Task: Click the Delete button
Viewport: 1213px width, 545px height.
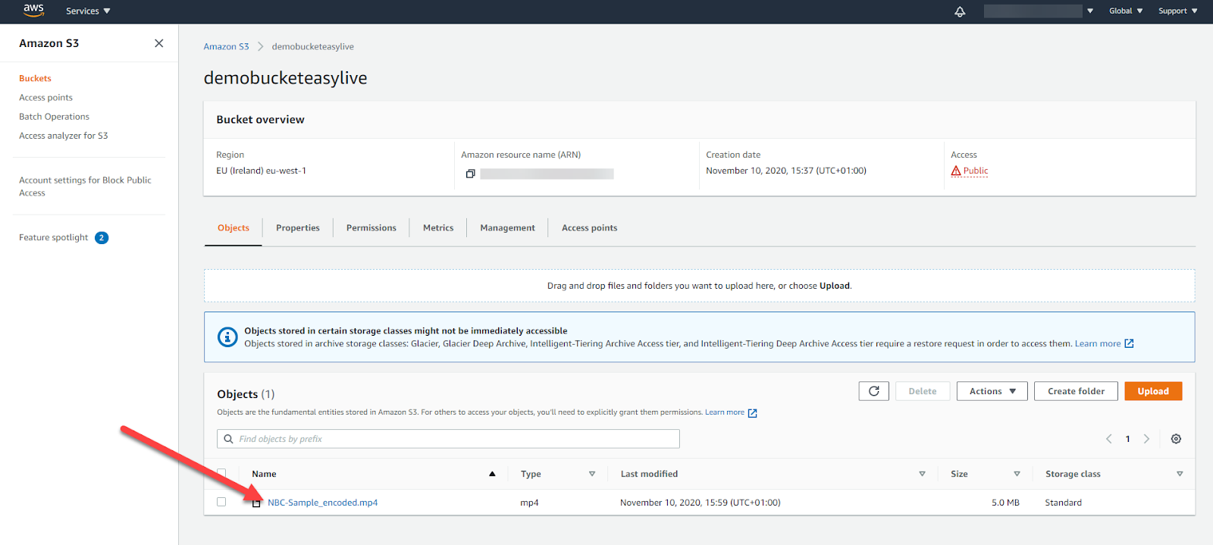Action: tap(923, 391)
